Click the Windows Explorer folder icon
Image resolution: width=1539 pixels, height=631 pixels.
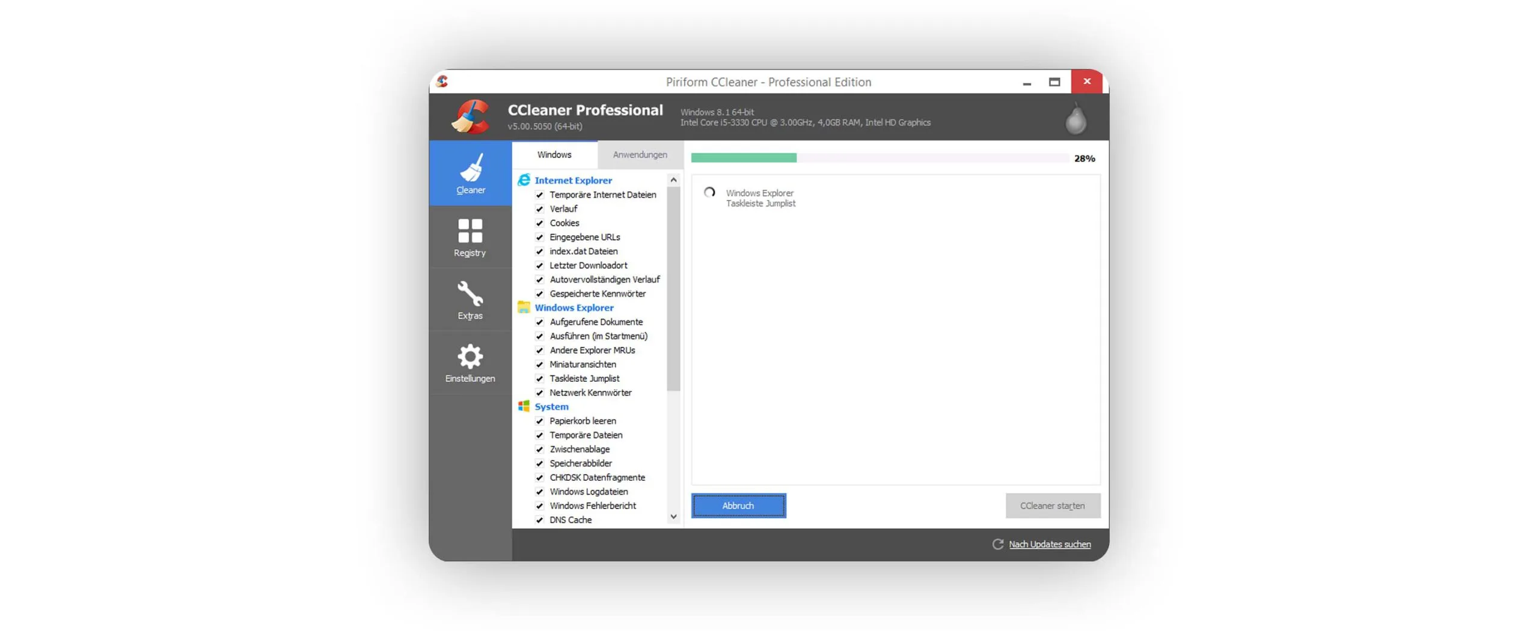(524, 307)
